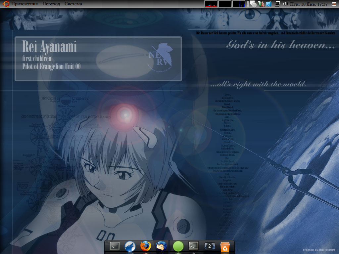
Task: Click the green circle dock icon
Action: click(x=178, y=246)
